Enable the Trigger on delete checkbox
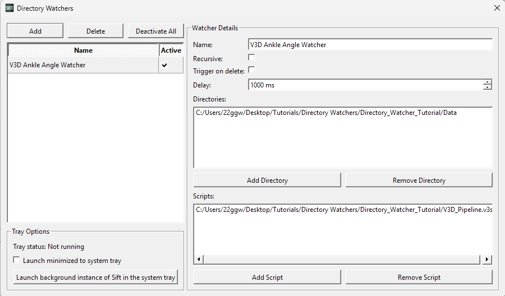 tap(251, 70)
